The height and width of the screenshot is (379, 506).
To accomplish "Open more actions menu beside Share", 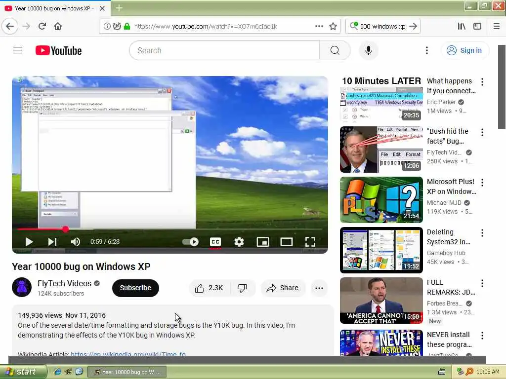I will 319,288.
